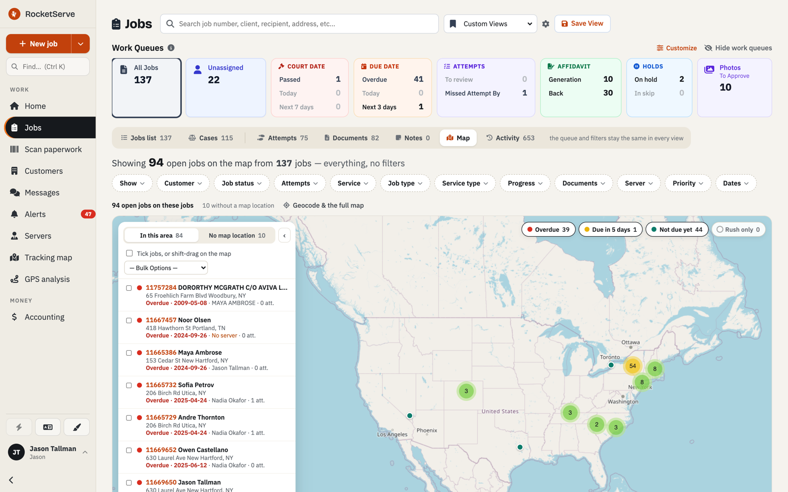Toggle the green Not due yet chip
The height and width of the screenshot is (492, 788).
(x=677, y=229)
